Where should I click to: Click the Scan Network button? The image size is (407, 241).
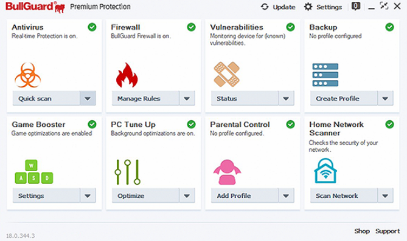pos(344,195)
